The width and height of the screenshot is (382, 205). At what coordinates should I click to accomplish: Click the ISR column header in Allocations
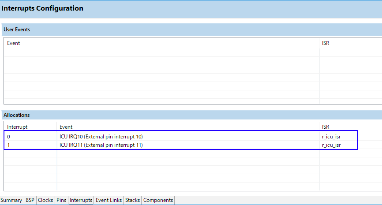(326, 127)
